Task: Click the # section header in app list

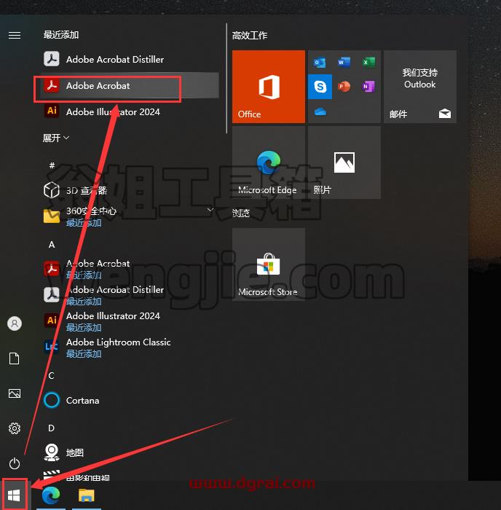Action: pos(52,165)
